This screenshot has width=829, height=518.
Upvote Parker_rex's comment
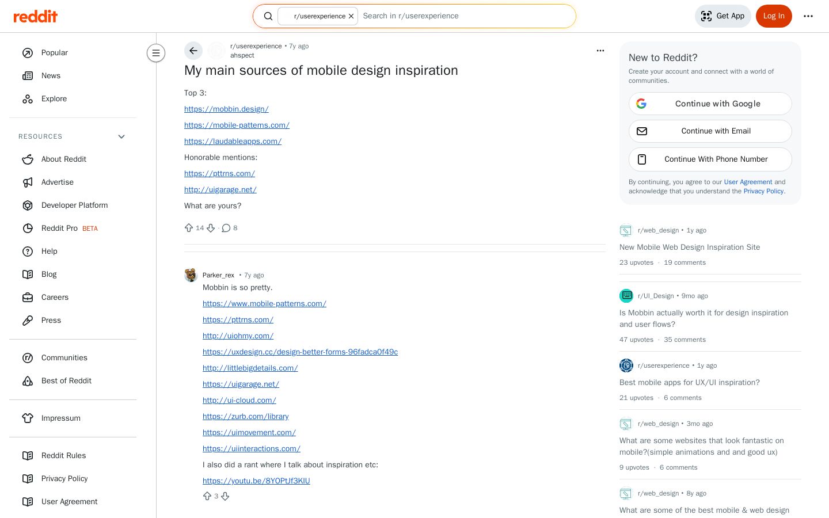(207, 496)
